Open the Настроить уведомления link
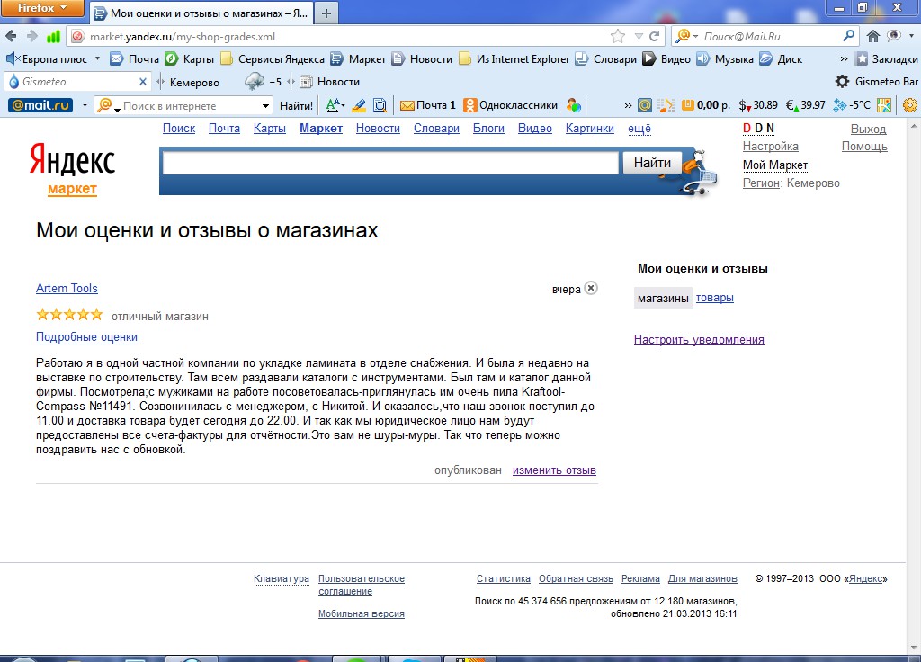Image resolution: width=921 pixels, height=662 pixels. [699, 339]
